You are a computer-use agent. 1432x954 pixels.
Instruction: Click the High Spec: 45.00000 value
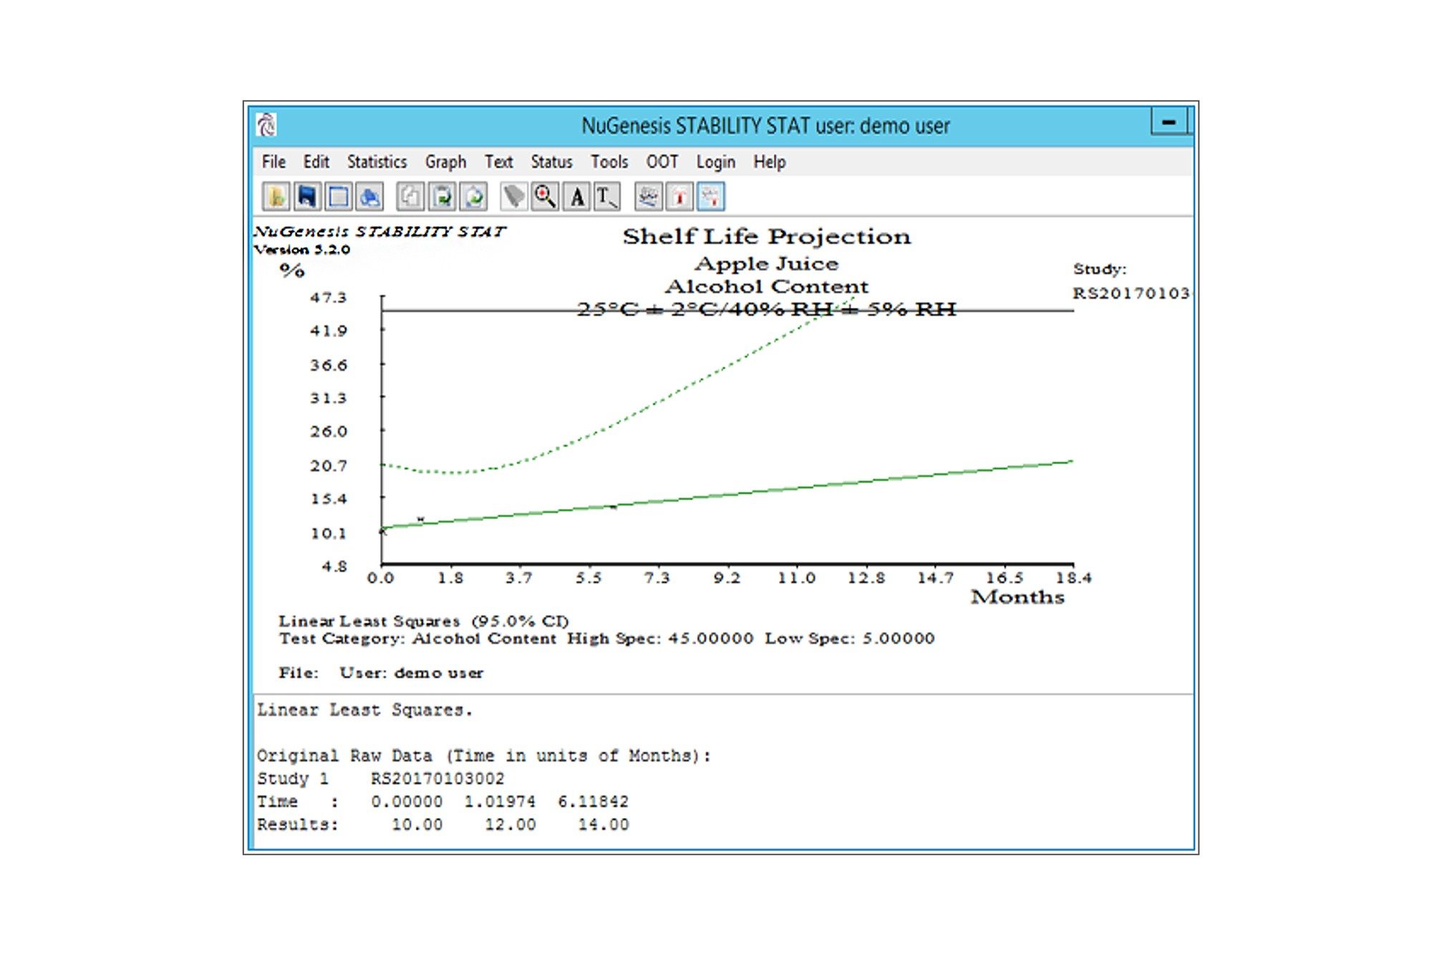660,638
